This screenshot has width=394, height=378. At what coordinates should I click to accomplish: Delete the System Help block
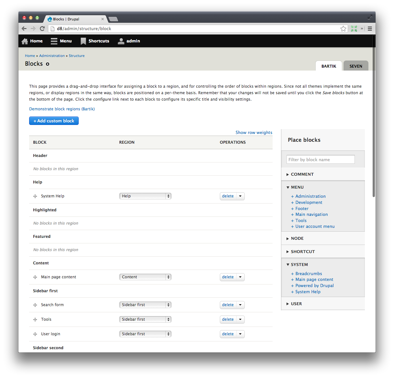click(x=228, y=196)
